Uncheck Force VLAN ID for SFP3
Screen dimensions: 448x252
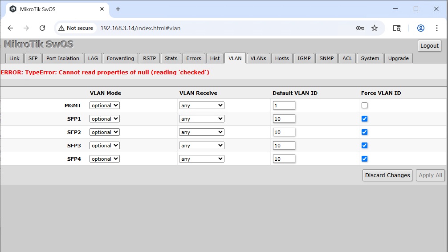pyautogui.click(x=364, y=146)
